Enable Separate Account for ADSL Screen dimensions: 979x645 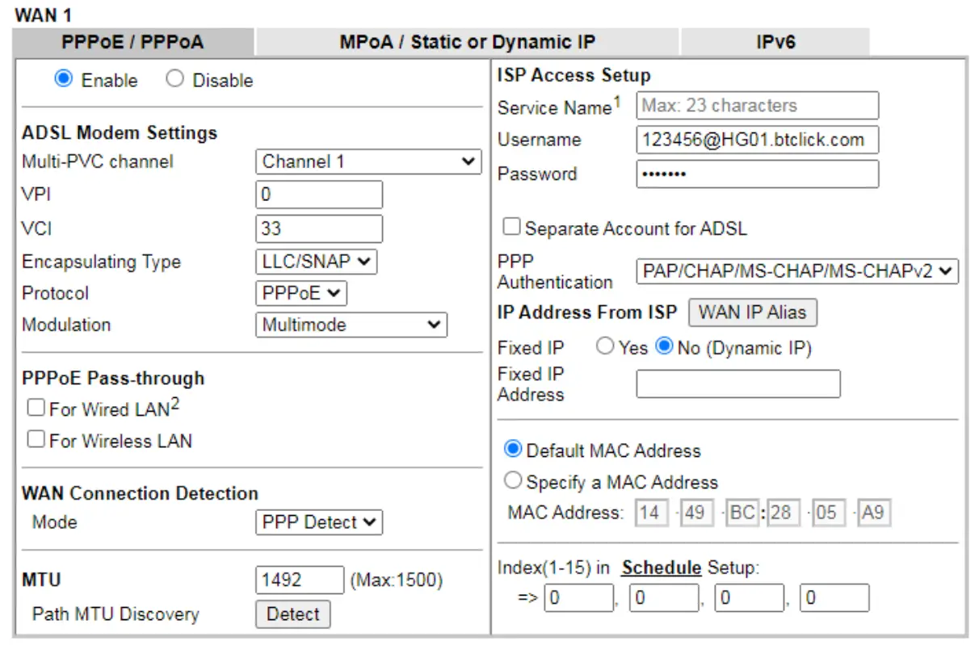[x=511, y=228]
